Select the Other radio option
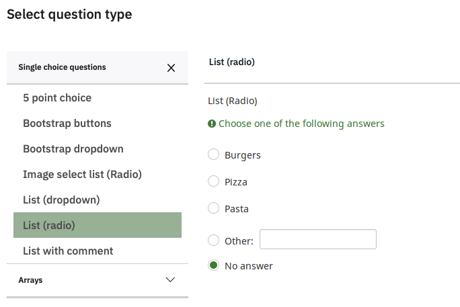 coord(214,240)
